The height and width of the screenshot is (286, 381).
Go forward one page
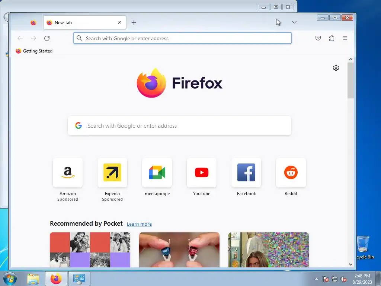(x=33, y=38)
